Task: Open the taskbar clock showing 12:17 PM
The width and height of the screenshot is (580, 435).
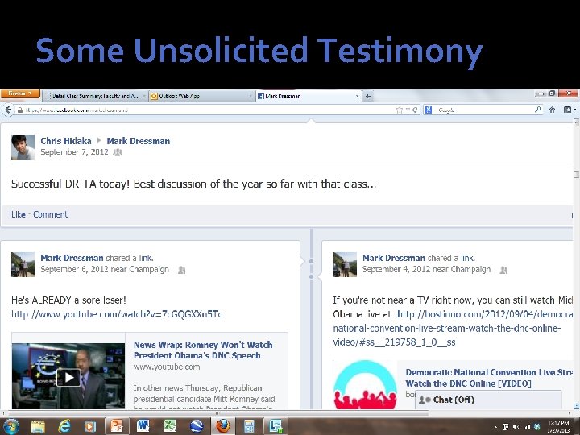Action: 558,426
